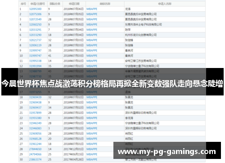Open registration number 32095300 link
The image size is (225, 163).
[35, 9]
